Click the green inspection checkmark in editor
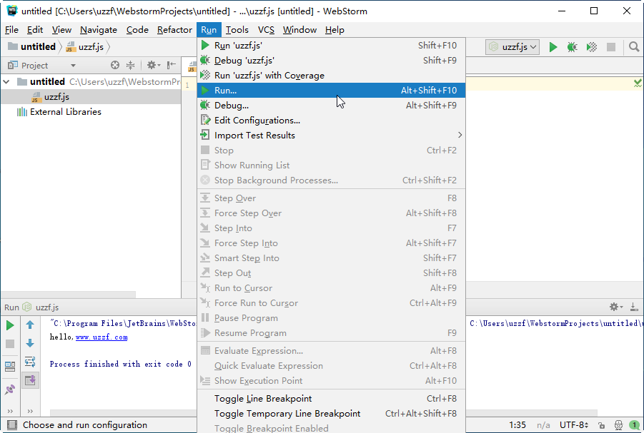This screenshot has height=433, width=644. tap(638, 83)
